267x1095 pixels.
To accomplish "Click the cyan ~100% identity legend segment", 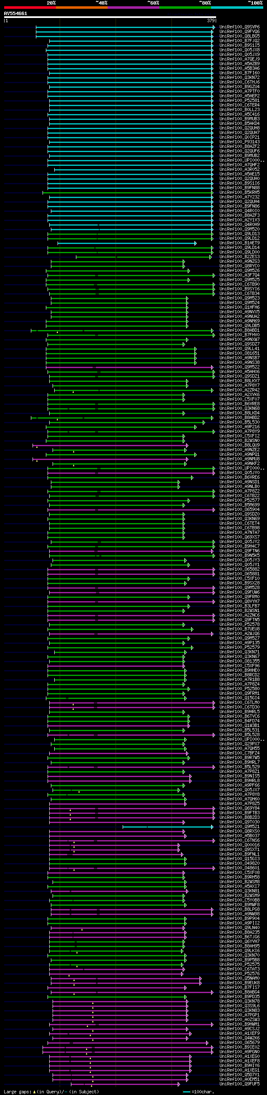I will click(x=237, y=7).
